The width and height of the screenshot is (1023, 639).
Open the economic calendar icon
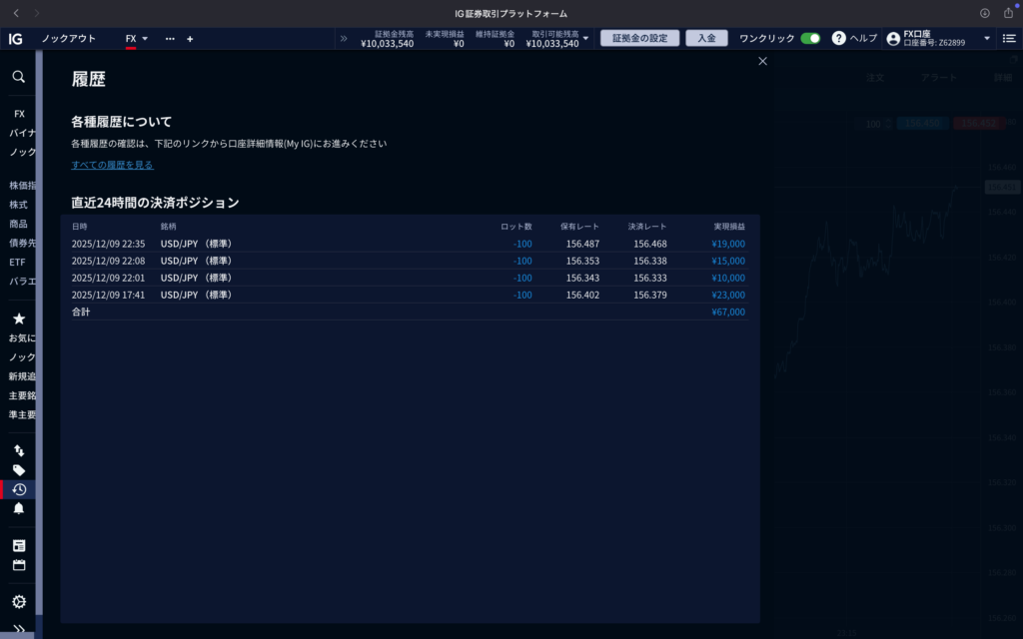(x=18, y=565)
